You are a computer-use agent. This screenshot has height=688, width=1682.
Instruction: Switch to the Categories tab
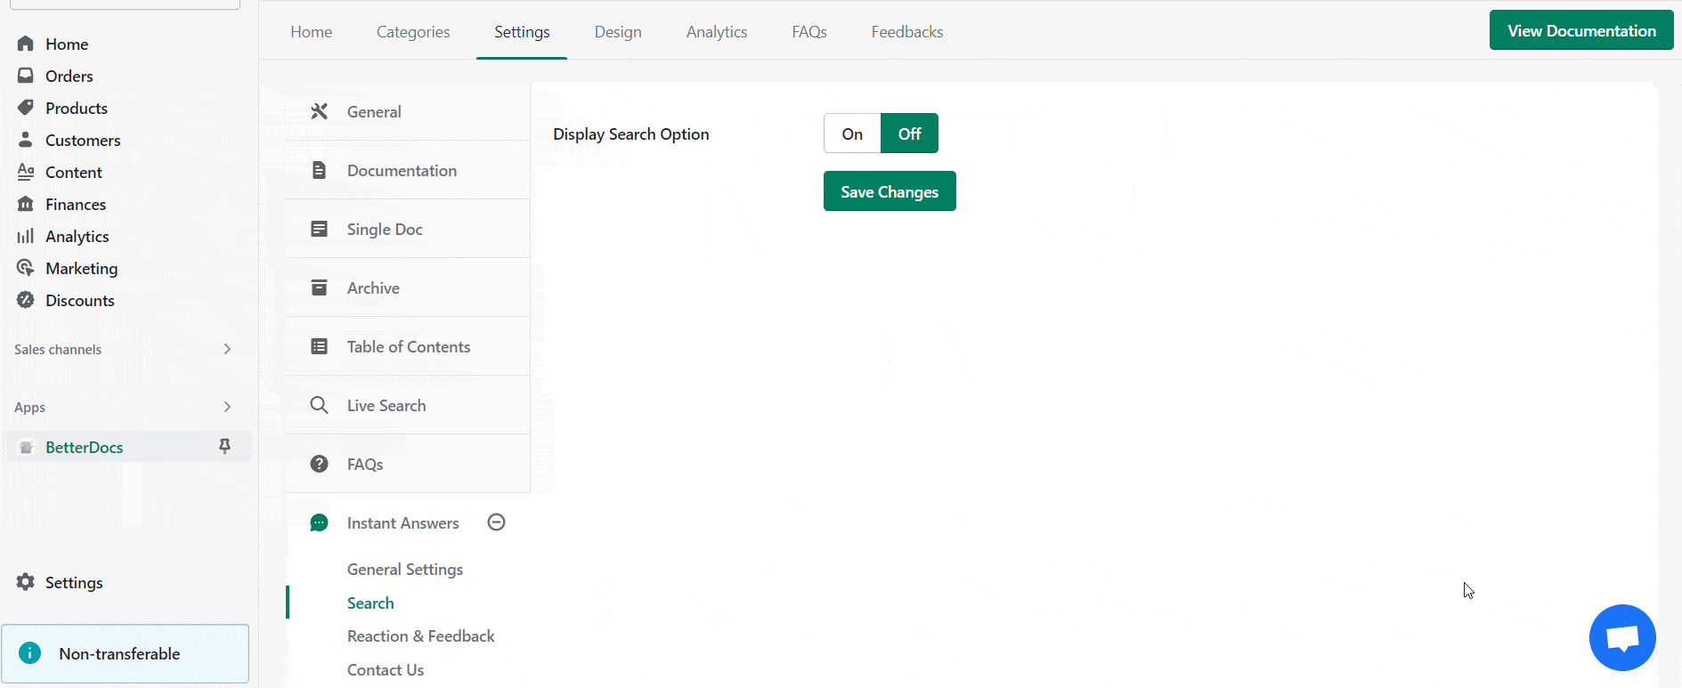coord(413,32)
